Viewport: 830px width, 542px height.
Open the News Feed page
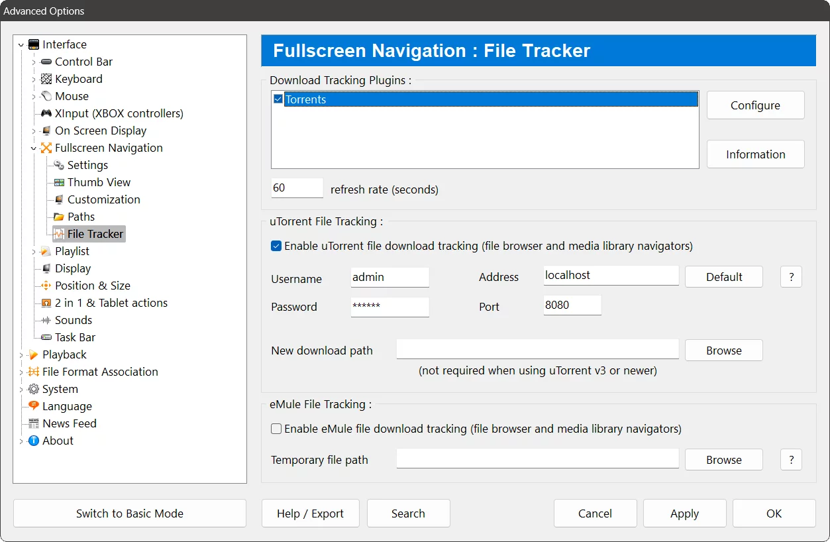(x=70, y=423)
